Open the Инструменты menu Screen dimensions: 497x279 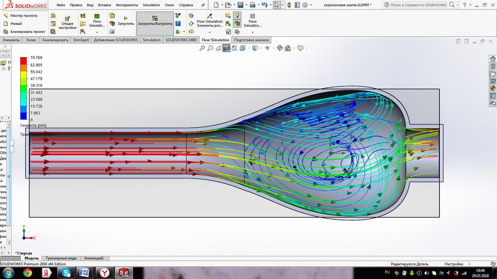click(127, 5)
